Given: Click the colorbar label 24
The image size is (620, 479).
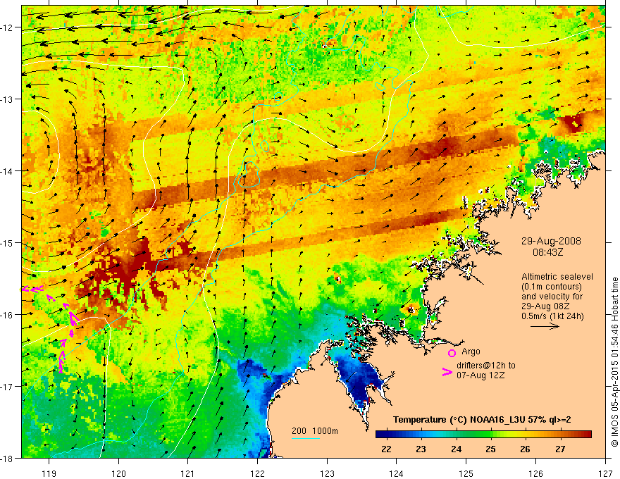Looking at the screenshot, I should tap(456, 449).
